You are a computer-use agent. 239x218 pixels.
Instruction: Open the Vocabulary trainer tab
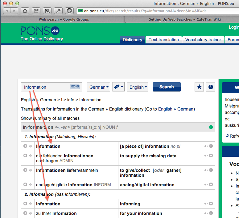203,40
